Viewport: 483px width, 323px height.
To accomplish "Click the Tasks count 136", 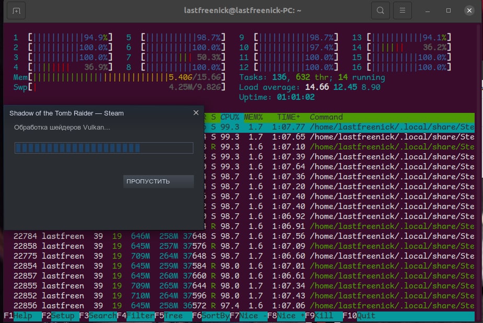I will [279, 77].
